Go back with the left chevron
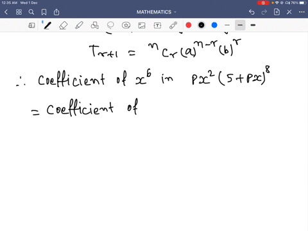The width and height of the screenshot is (308, 231). (6, 12)
